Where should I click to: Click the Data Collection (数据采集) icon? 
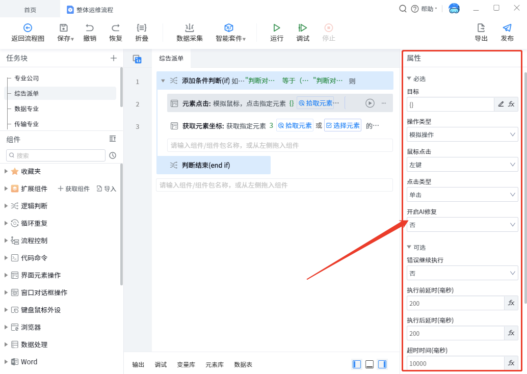190,28
